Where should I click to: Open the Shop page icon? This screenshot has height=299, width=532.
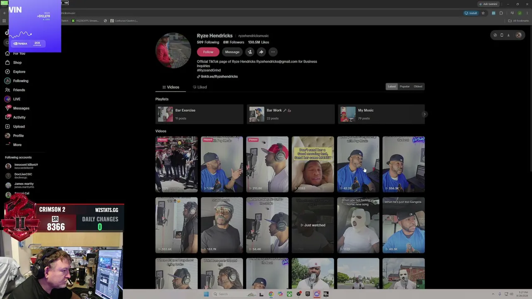point(7,62)
